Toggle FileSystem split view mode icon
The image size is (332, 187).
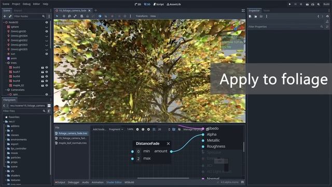pos(49,105)
